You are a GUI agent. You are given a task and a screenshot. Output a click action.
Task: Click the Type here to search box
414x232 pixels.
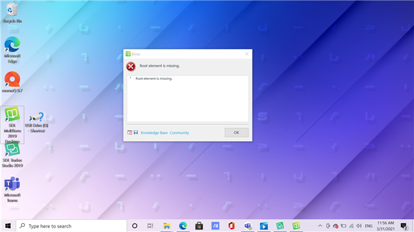(x=71, y=226)
